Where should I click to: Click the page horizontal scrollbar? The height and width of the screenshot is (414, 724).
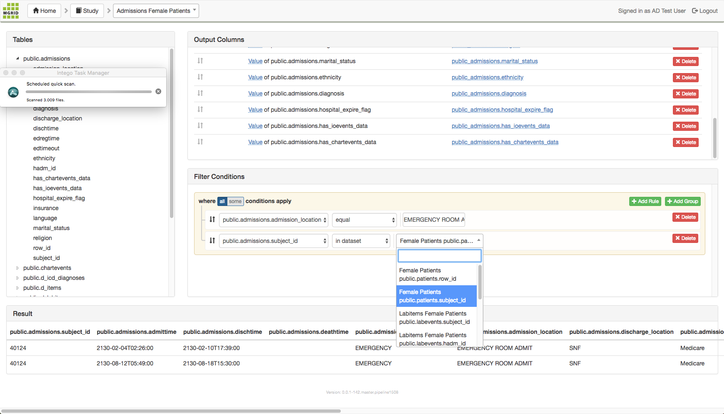[171, 411]
